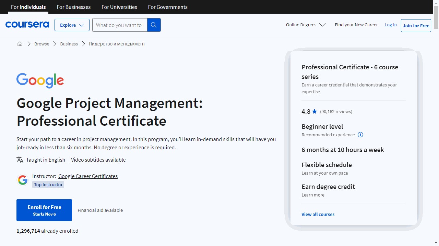Open Browse breadcrumb link
Viewport: 439px width, 246px height.
(42, 44)
